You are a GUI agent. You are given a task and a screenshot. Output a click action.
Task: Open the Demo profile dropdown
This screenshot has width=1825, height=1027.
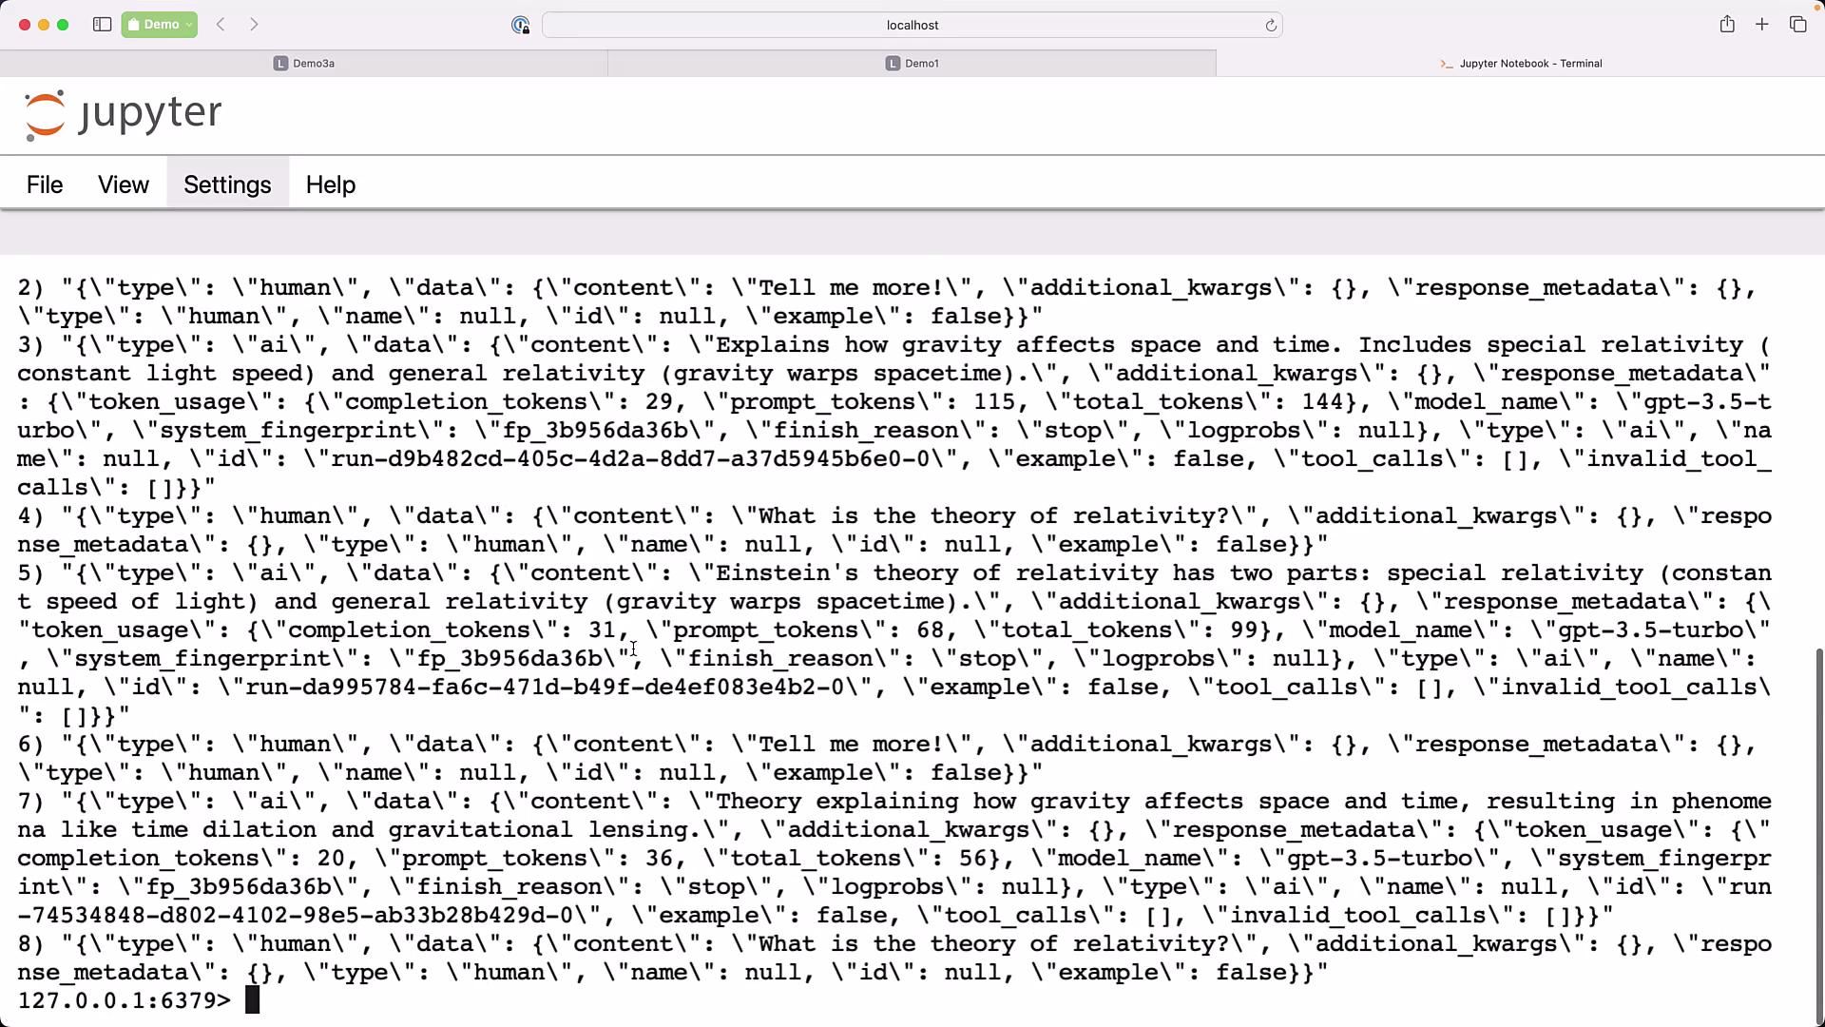coord(160,25)
